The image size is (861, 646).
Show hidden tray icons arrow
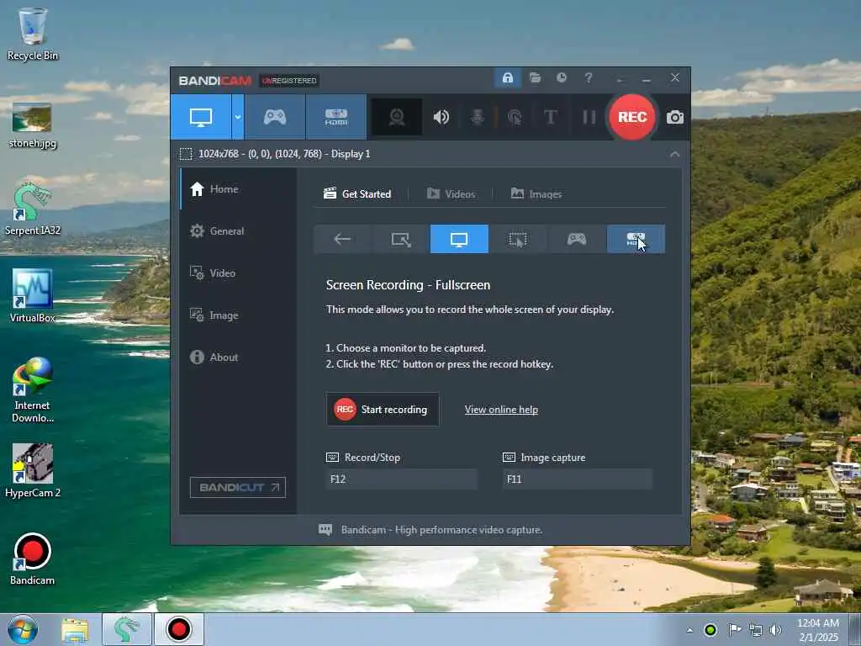coord(689,630)
